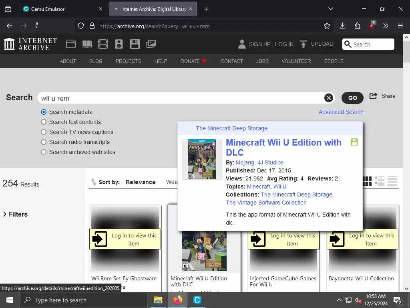This screenshot has width=410, height=308.
Task: Click the UPLOAD arrow icon
Action: tap(303, 44)
